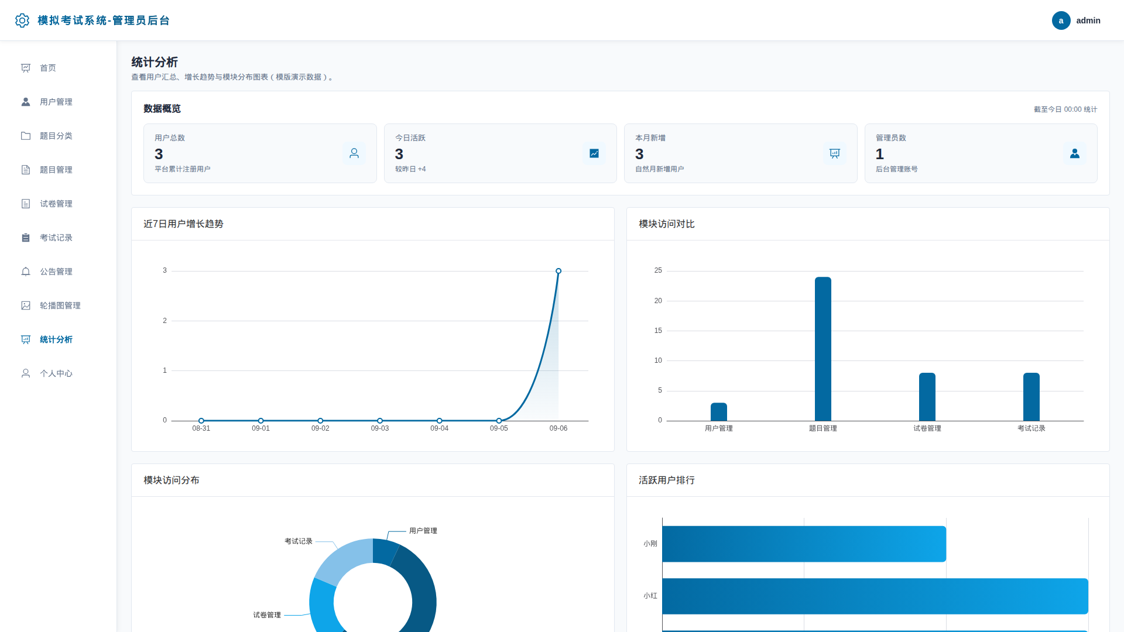1124x632 pixels.
Task: Click the 较昨日 +4 caption
Action: click(x=410, y=169)
